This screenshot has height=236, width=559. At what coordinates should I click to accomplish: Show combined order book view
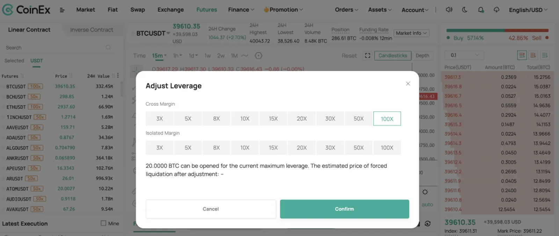522,55
